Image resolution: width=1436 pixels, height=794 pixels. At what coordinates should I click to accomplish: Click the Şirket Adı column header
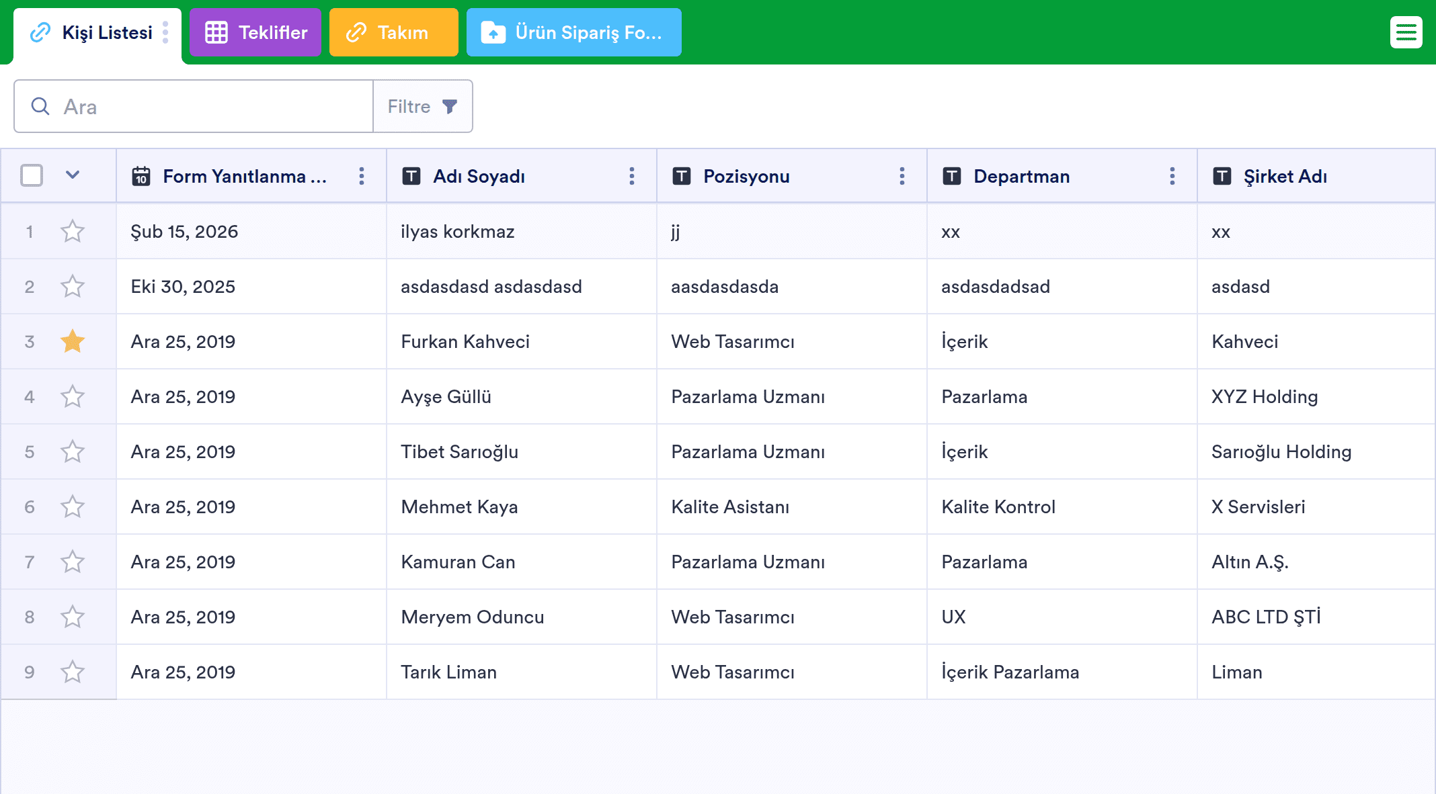[x=1285, y=176]
